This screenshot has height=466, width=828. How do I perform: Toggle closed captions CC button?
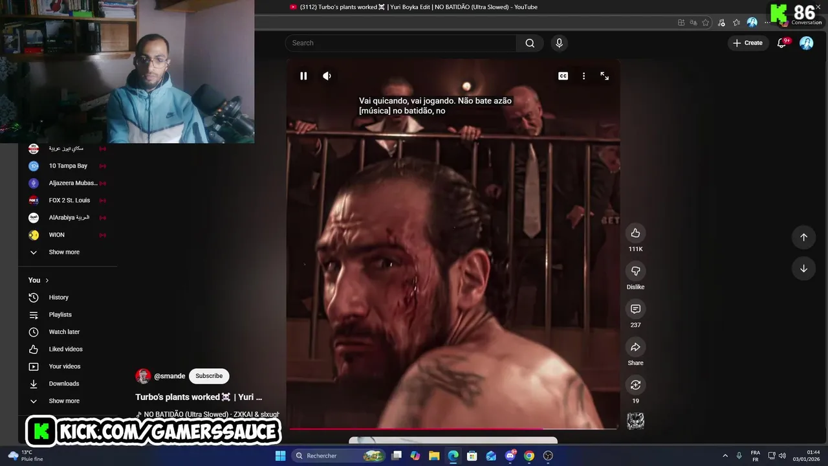(x=563, y=76)
